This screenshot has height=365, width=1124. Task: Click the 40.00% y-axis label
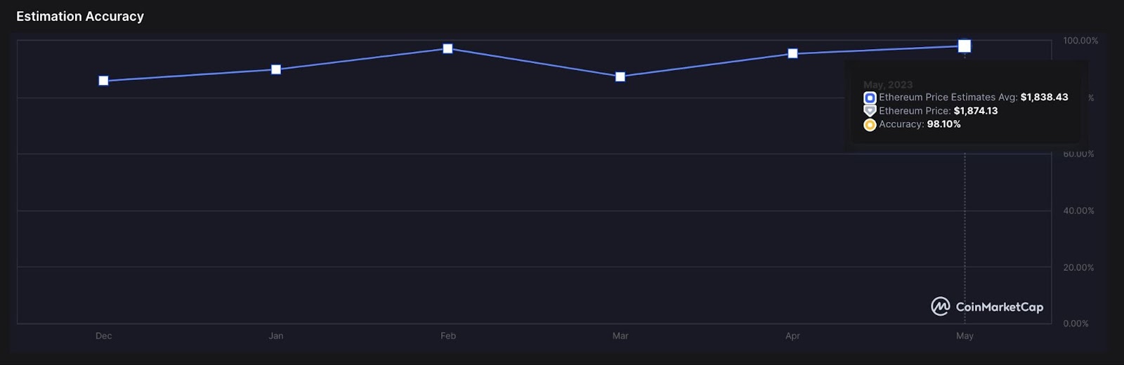[x=1078, y=211]
